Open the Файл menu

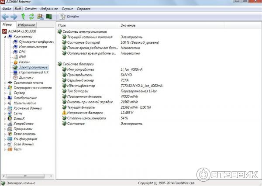point(7,9)
